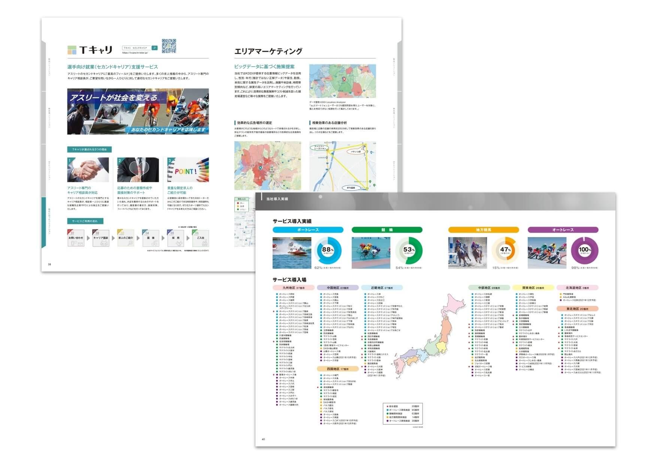The height and width of the screenshot is (464, 657).
Task: Click the BTS高森 callout on store map
Action: point(351,187)
